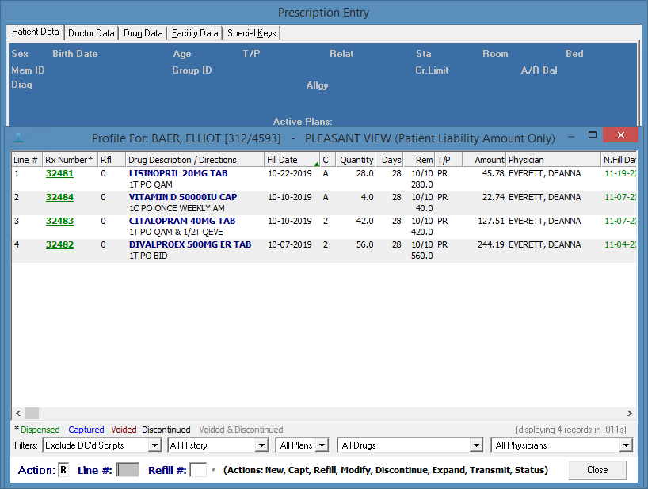The image size is (648, 489).
Task: Open the Drug Data tab
Action: [143, 33]
